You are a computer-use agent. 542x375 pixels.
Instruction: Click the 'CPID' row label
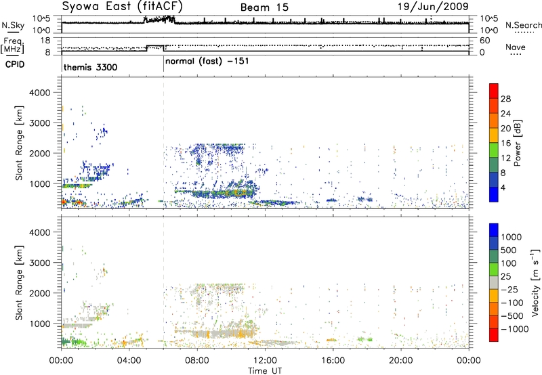15,64
